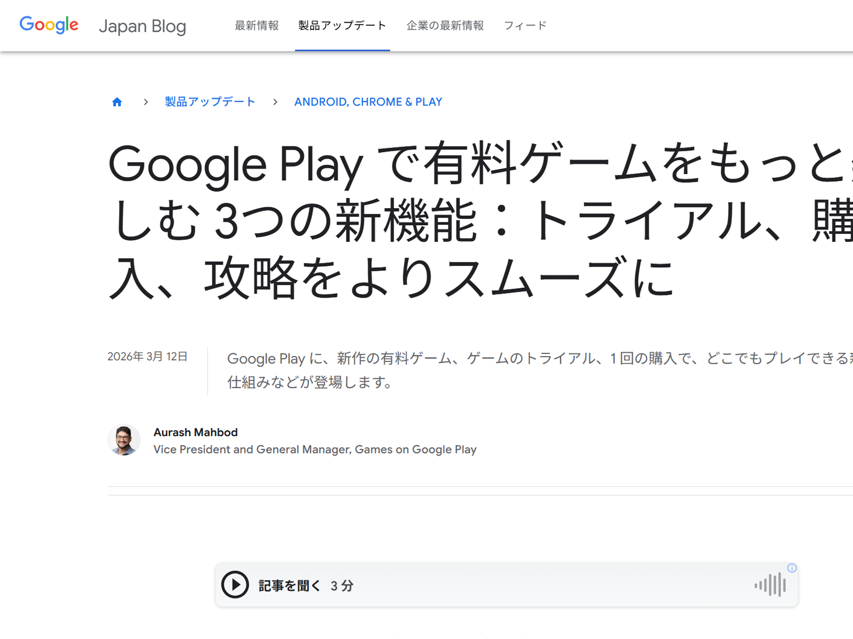Click the Google logo
Image resolution: width=853 pixels, height=639 pixels.
[49, 24]
